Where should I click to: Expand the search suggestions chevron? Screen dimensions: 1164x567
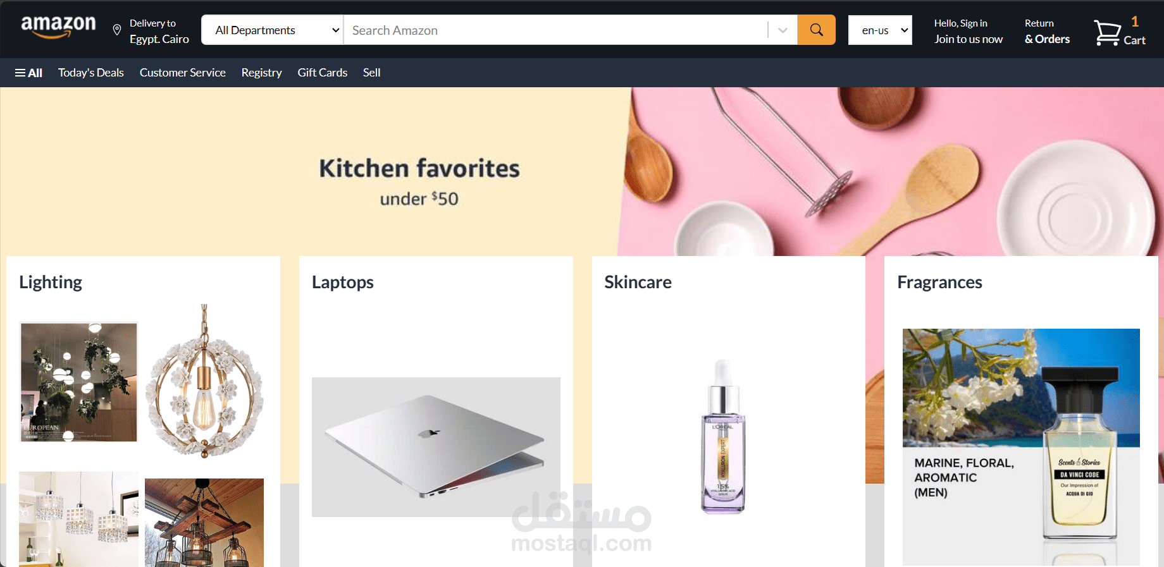pyautogui.click(x=783, y=30)
